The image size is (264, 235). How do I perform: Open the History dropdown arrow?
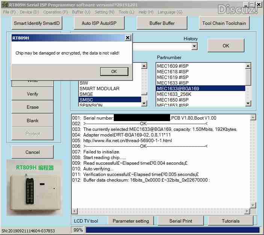coord(194,46)
